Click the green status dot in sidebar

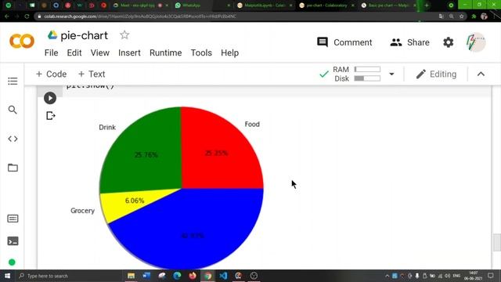(x=12, y=262)
